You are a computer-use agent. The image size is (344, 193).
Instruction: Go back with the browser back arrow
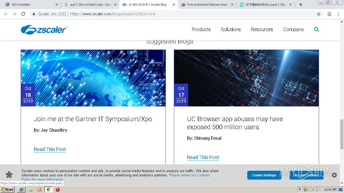pyautogui.click(x=6, y=14)
